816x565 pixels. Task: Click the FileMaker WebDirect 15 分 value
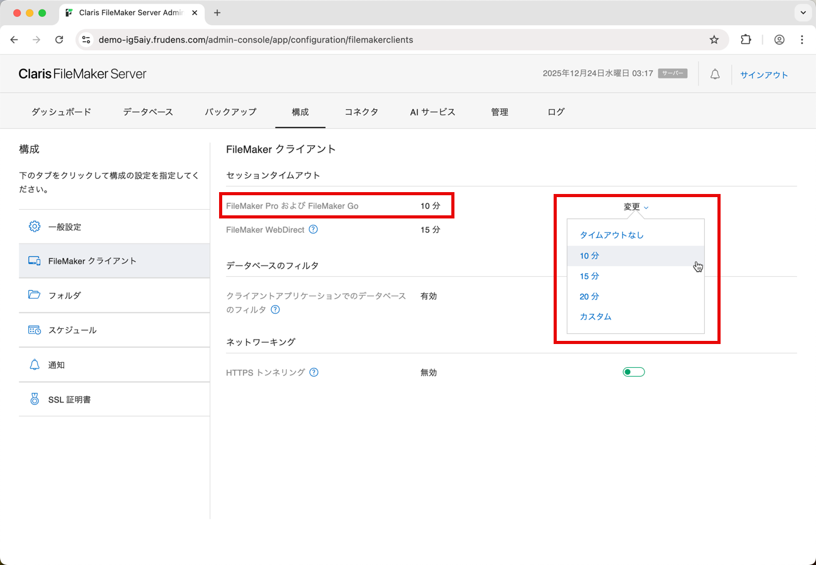pos(431,230)
